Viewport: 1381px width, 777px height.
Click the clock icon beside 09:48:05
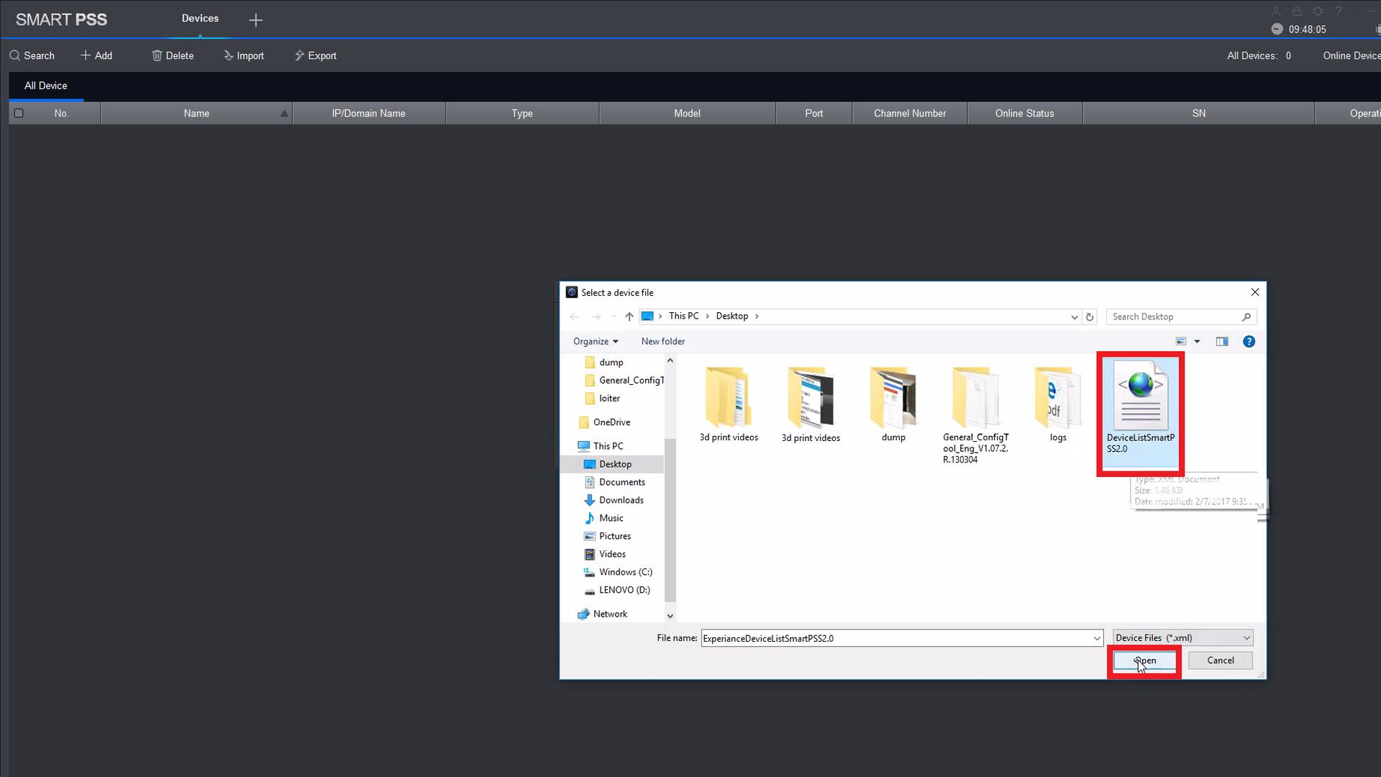(1277, 29)
